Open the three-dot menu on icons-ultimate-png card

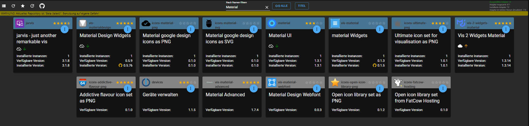pos(443,29)
